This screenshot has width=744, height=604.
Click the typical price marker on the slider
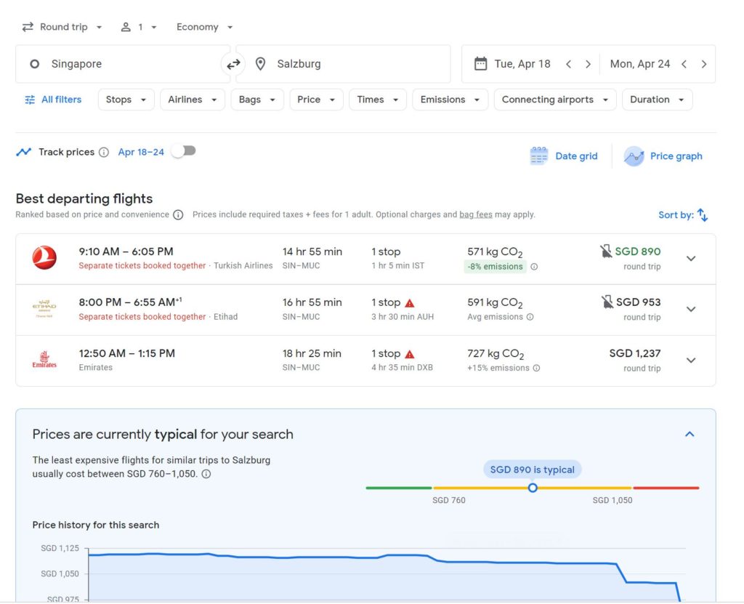tap(533, 488)
